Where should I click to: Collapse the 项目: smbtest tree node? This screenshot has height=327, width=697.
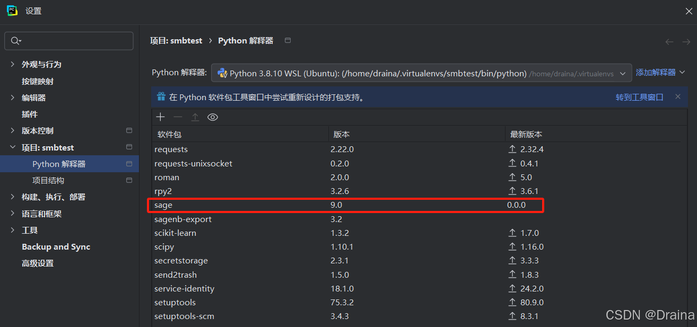click(x=13, y=148)
